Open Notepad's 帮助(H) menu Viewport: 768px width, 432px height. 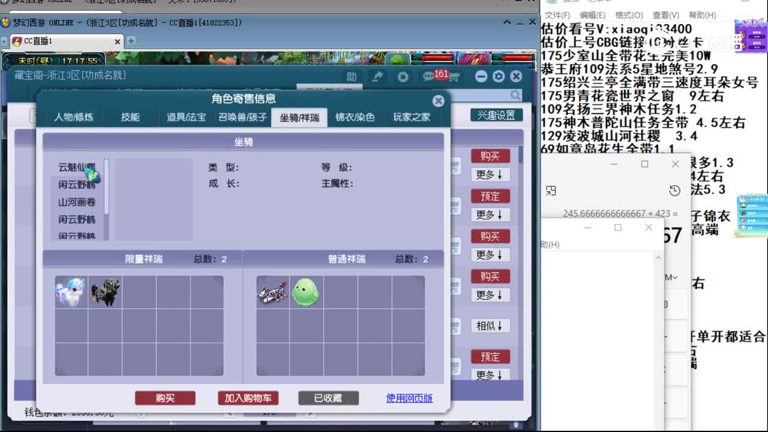click(x=703, y=15)
